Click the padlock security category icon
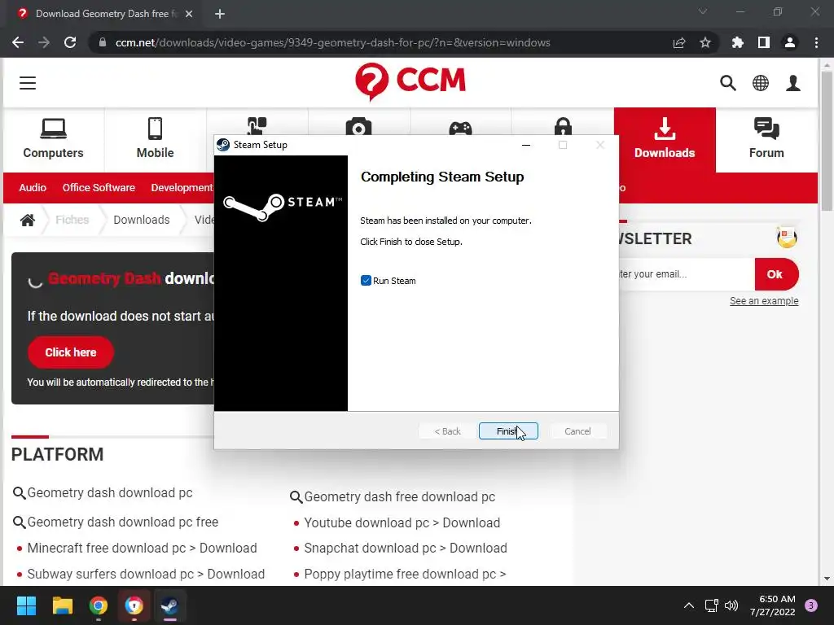 click(563, 126)
